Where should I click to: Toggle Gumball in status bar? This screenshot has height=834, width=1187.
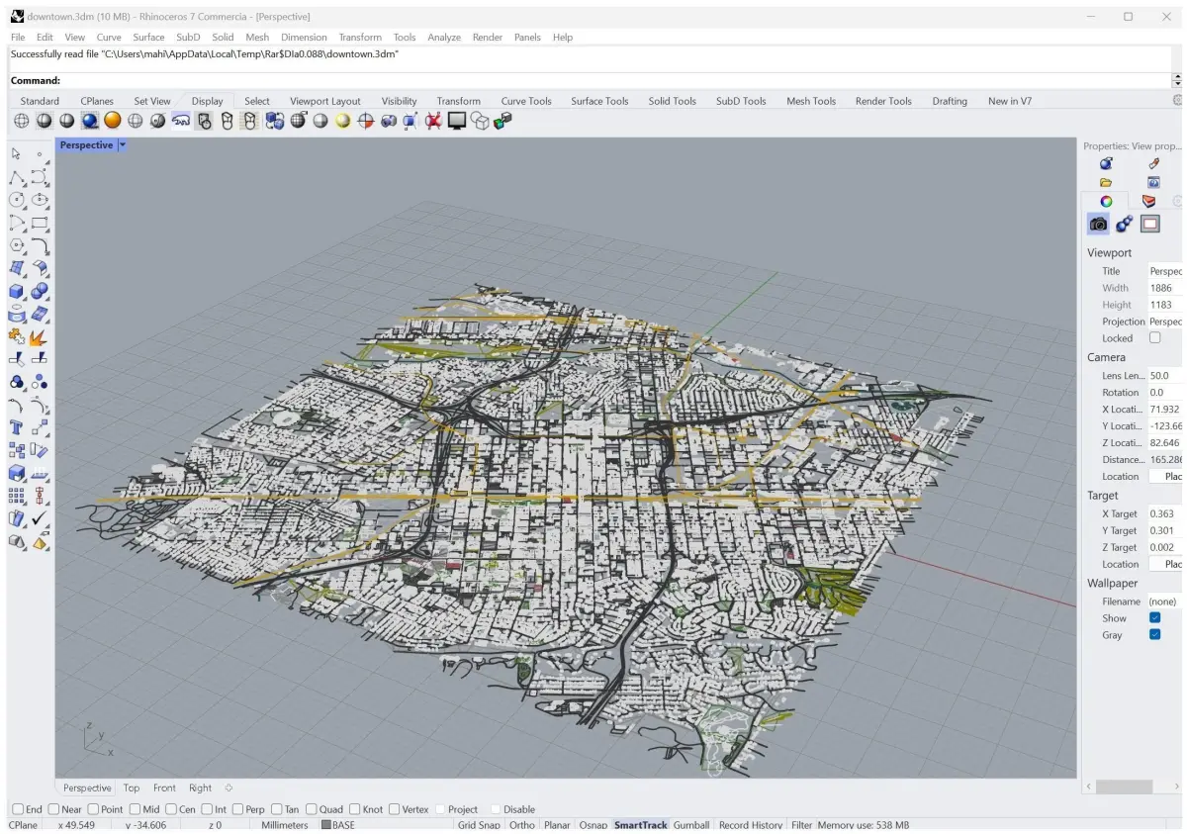pos(691,825)
